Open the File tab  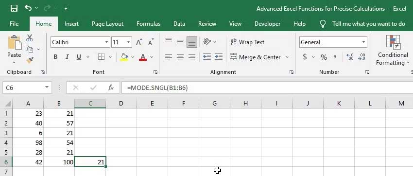click(14, 24)
